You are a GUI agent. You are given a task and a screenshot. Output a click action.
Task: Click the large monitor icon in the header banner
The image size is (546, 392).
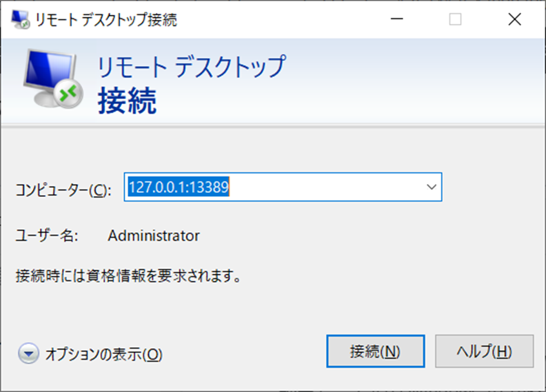pyautogui.click(x=53, y=79)
